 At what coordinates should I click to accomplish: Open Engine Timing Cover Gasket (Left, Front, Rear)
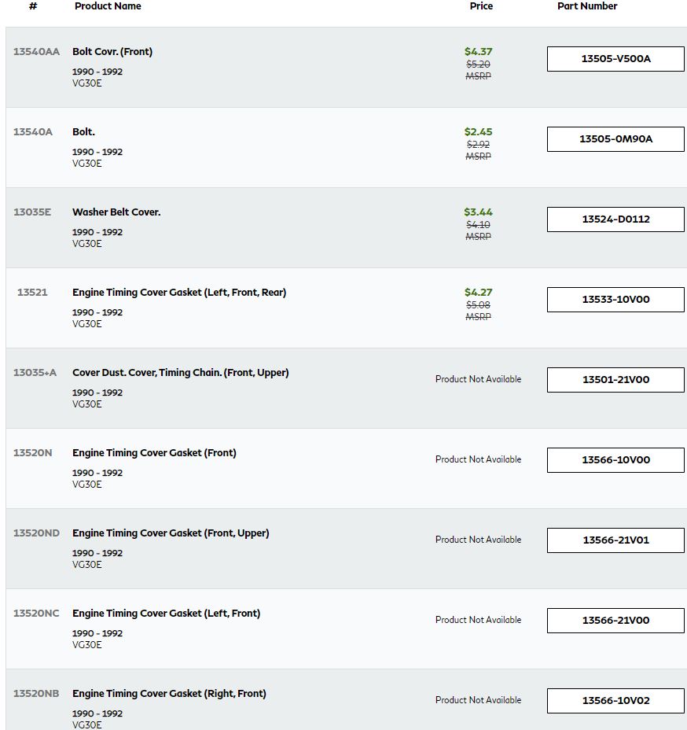point(179,293)
